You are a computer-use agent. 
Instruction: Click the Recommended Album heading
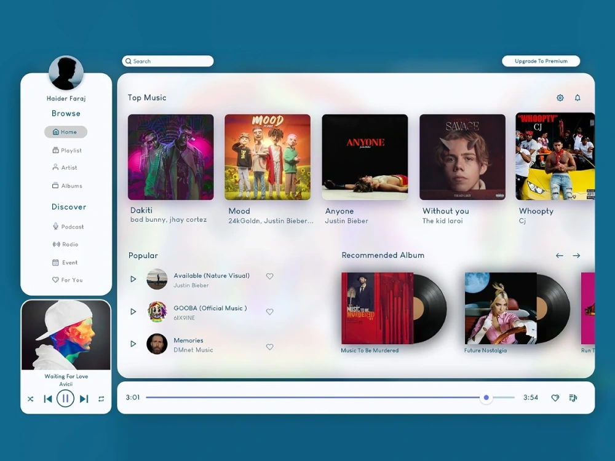tap(383, 255)
